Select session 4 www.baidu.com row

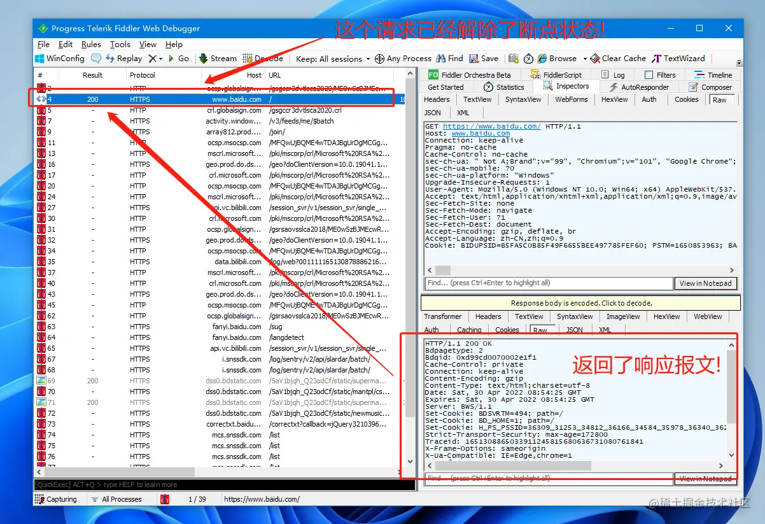click(220, 99)
